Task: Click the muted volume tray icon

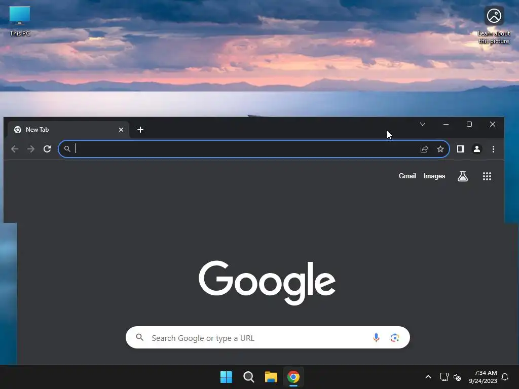Action: (x=457, y=377)
